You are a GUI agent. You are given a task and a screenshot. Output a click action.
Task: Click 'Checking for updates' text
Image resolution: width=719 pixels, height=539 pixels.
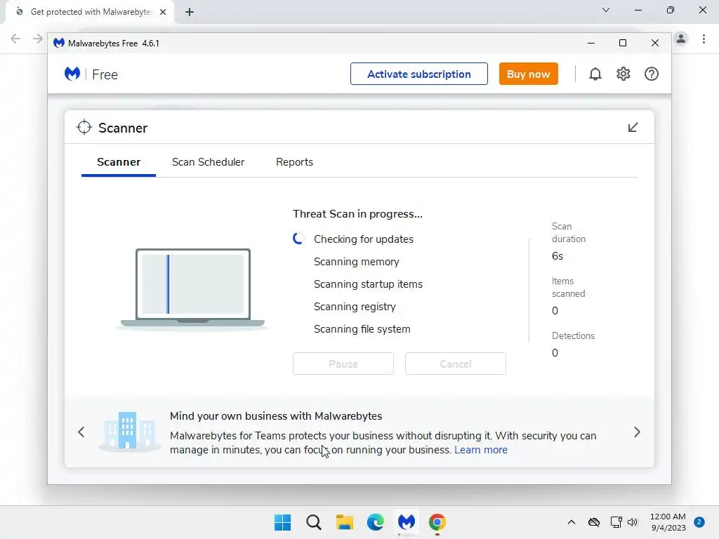point(363,239)
